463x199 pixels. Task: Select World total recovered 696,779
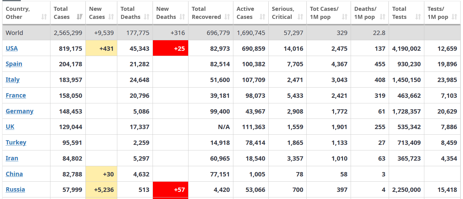tap(218, 33)
